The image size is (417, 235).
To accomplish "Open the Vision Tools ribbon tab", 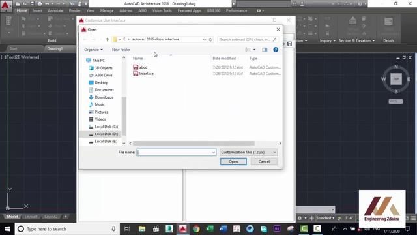I will coord(162,10).
